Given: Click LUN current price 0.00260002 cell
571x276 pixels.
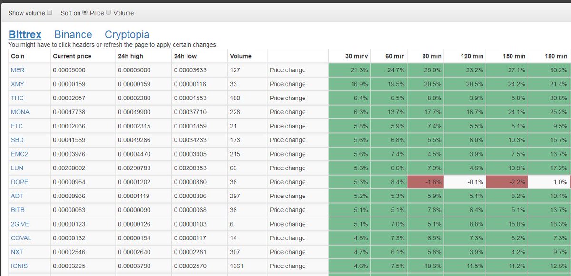Looking at the screenshot, I should (83, 168).
